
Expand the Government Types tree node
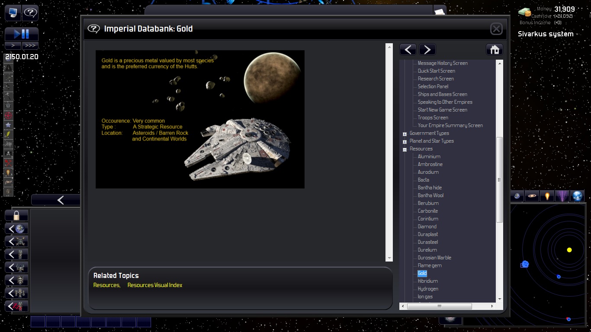point(405,134)
